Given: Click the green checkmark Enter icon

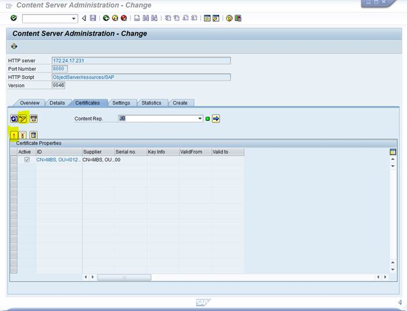Looking at the screenshot, I should pos(13,19).
